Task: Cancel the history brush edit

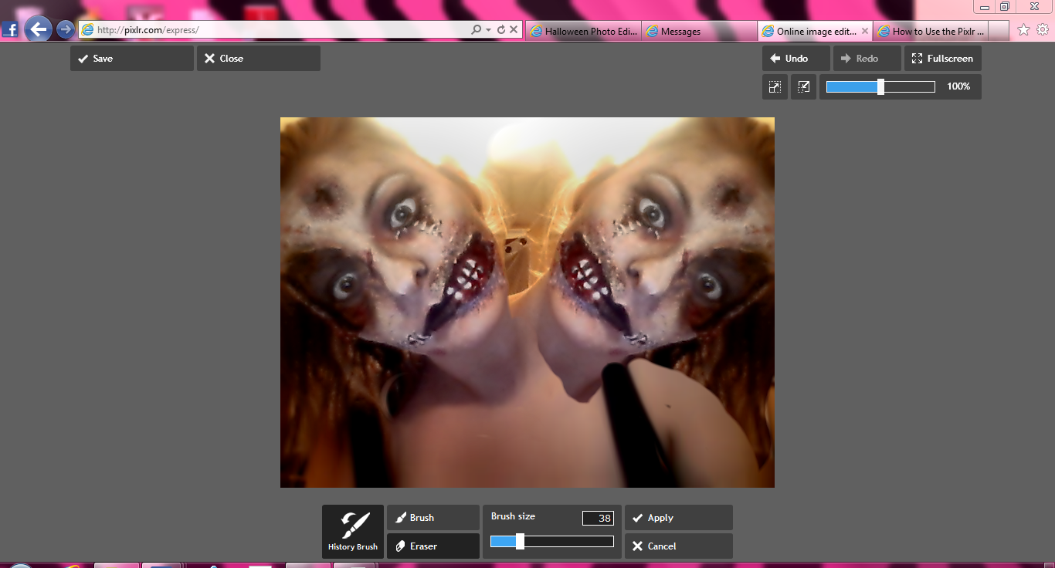Action: pyautogui.click(x=679, y=546)
